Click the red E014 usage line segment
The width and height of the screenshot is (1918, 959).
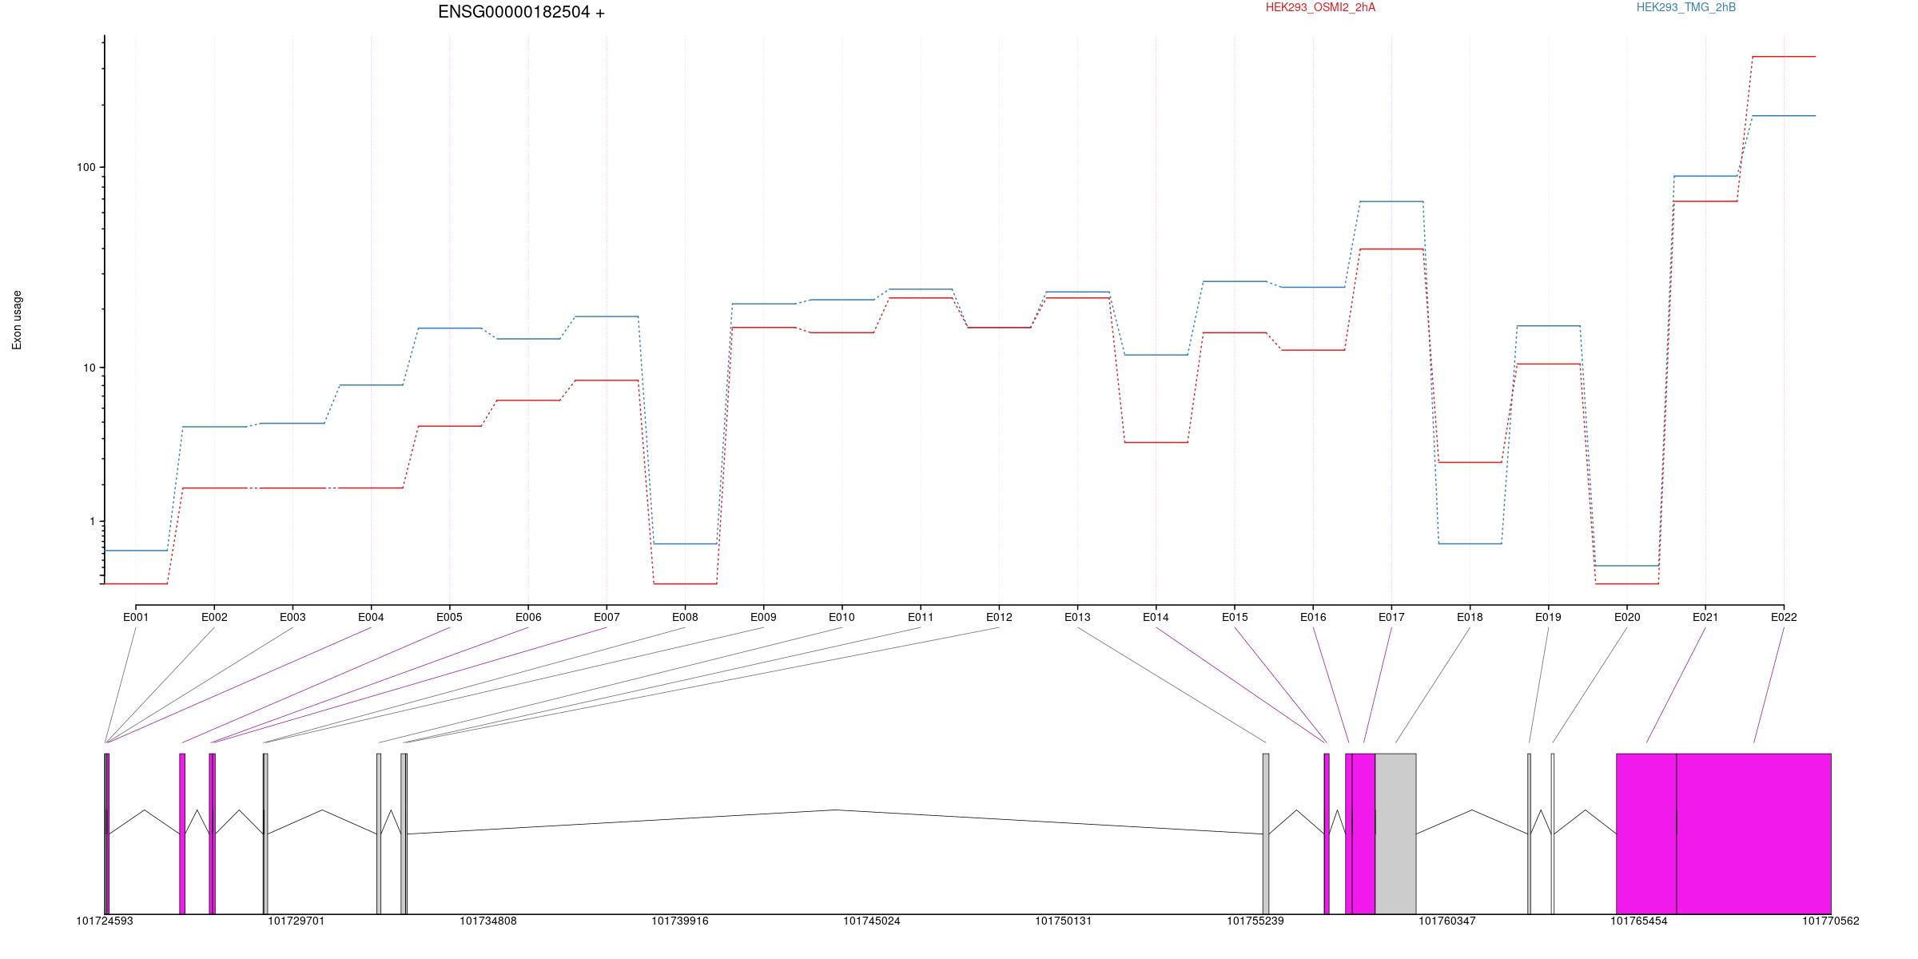[1156, 442]
